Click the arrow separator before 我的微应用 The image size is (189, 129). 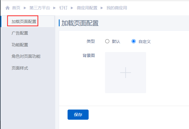[102, 8]
